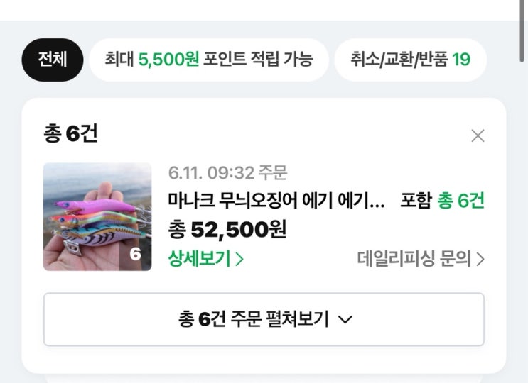Click the 6 count badge on thumbnail

(135, 254)
